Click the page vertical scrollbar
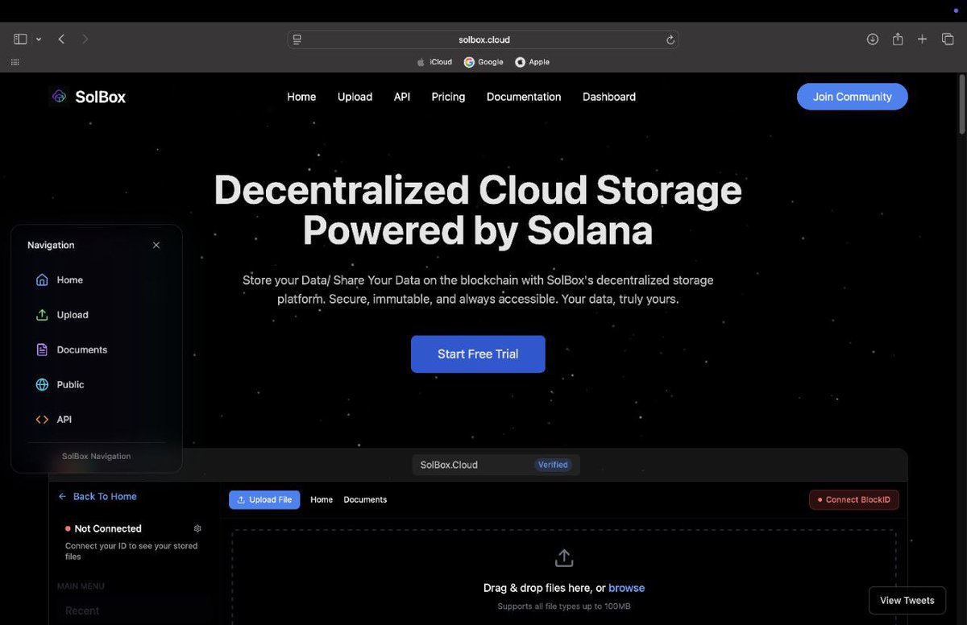The image size is (967, 625). click(x=962, y=105)
